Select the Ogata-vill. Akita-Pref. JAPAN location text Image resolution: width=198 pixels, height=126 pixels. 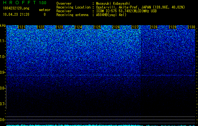click(140, 7)
